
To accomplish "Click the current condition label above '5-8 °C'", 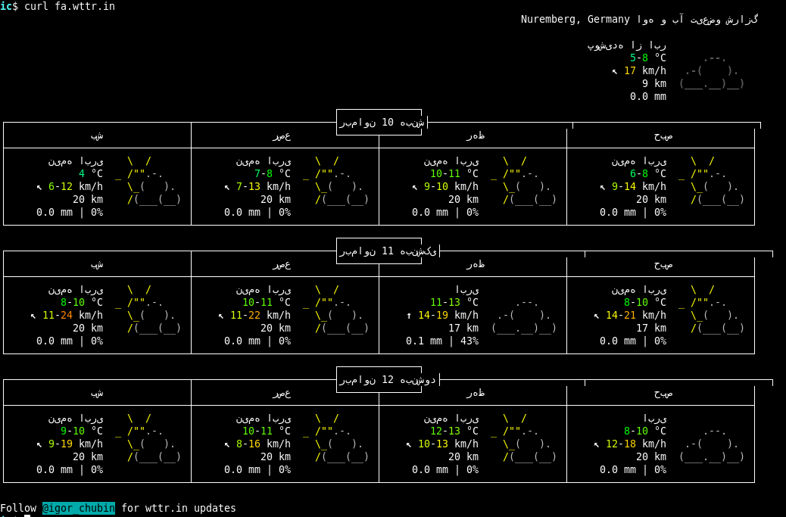I will coord(626,45).
